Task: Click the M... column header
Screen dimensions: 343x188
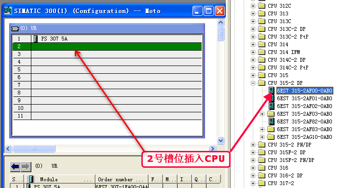Action: click(170, 179)
